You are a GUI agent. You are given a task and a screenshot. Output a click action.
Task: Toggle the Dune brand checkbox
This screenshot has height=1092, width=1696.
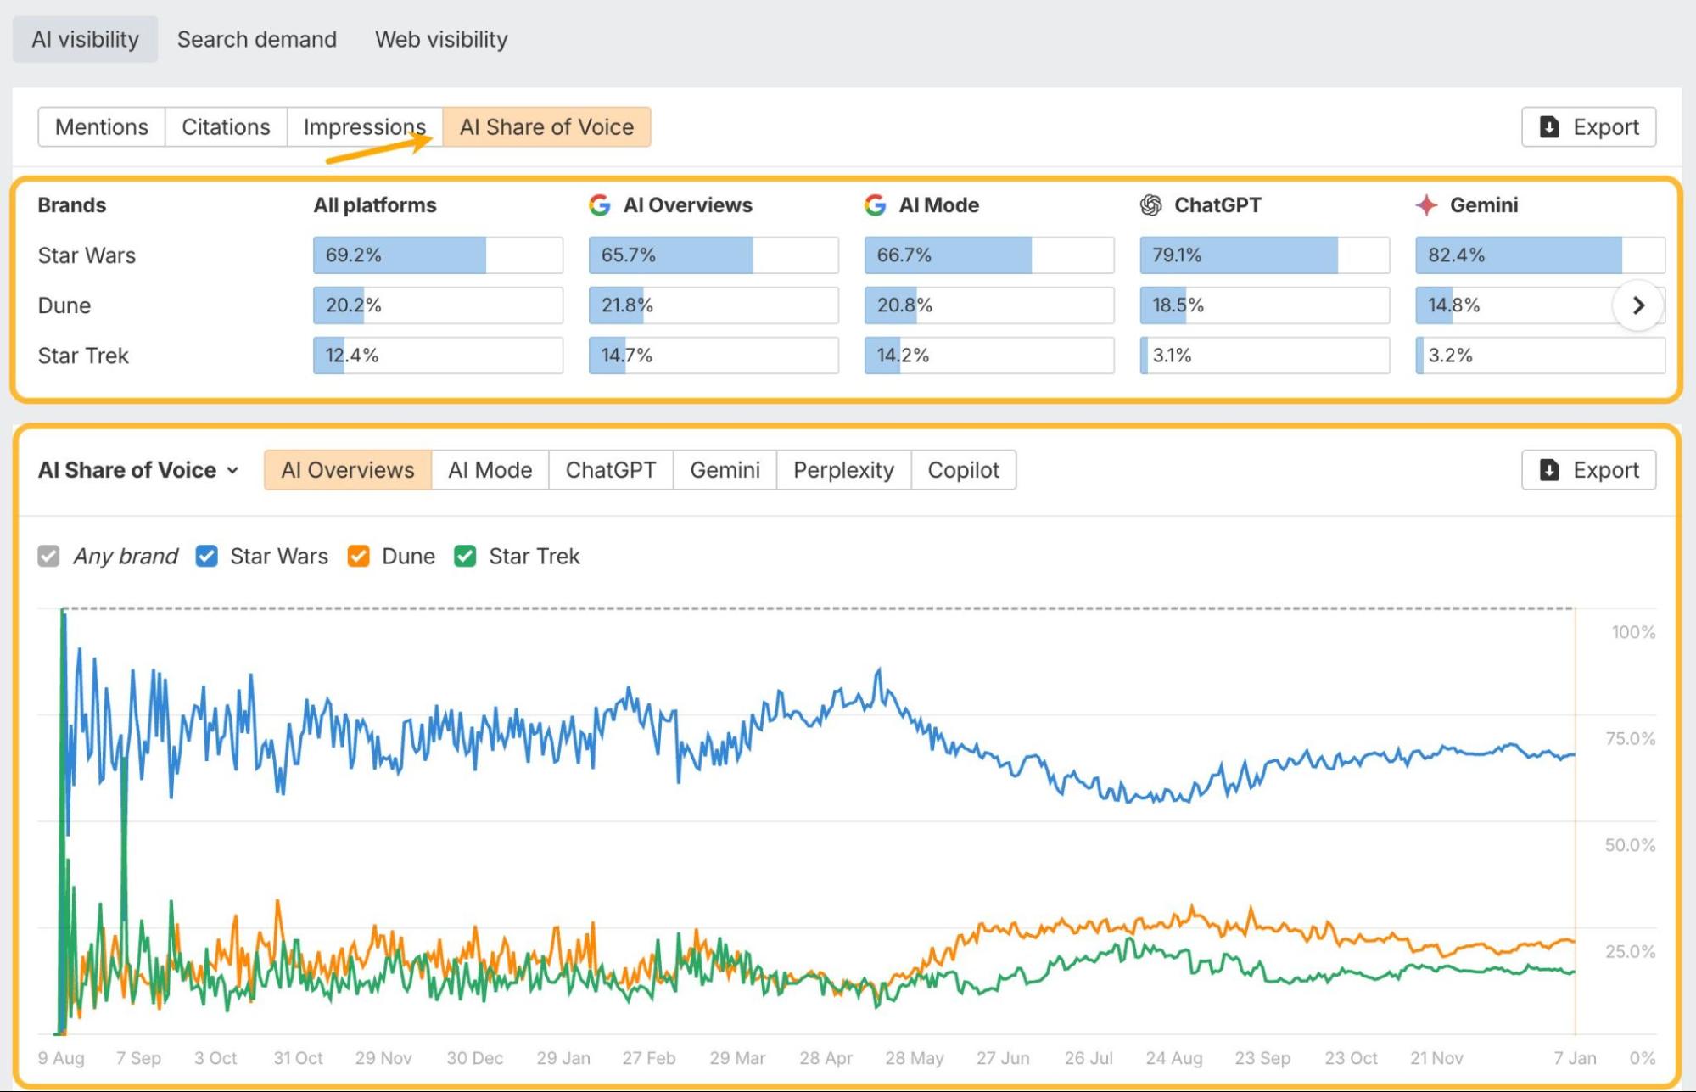[x=358, y=557]
